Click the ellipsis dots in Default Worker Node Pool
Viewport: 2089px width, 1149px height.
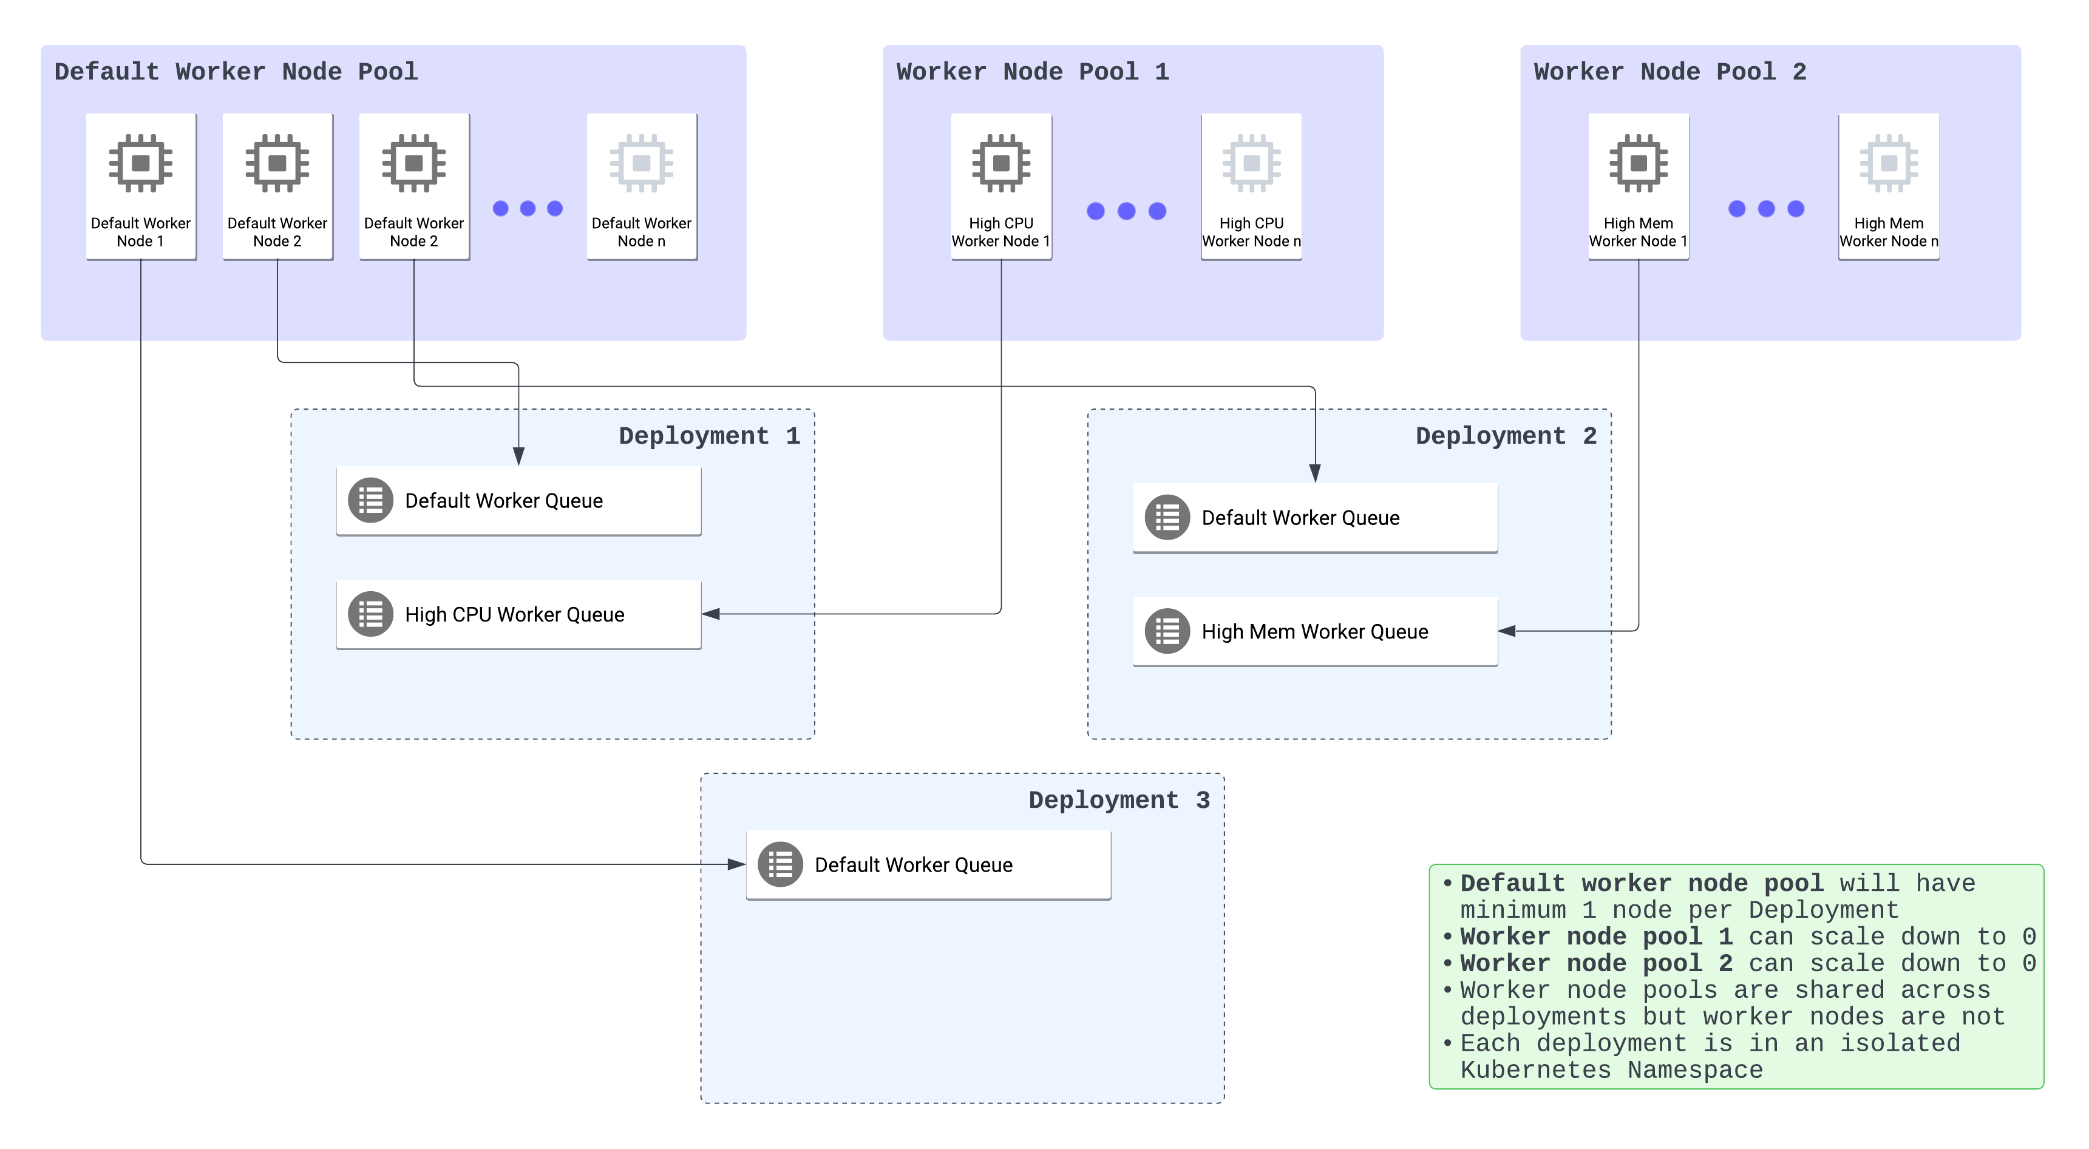point(527,208)
